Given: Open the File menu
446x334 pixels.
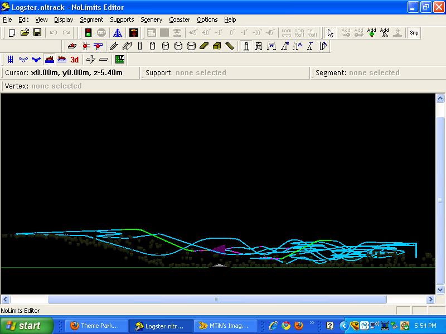Looking at the screenshot, I should (7, 19).
